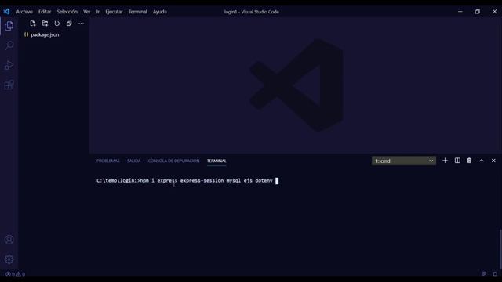Open package.json in the Explorer
This screenshot has height=282, width=502.
pyautogui.click(x=45, y=34)
